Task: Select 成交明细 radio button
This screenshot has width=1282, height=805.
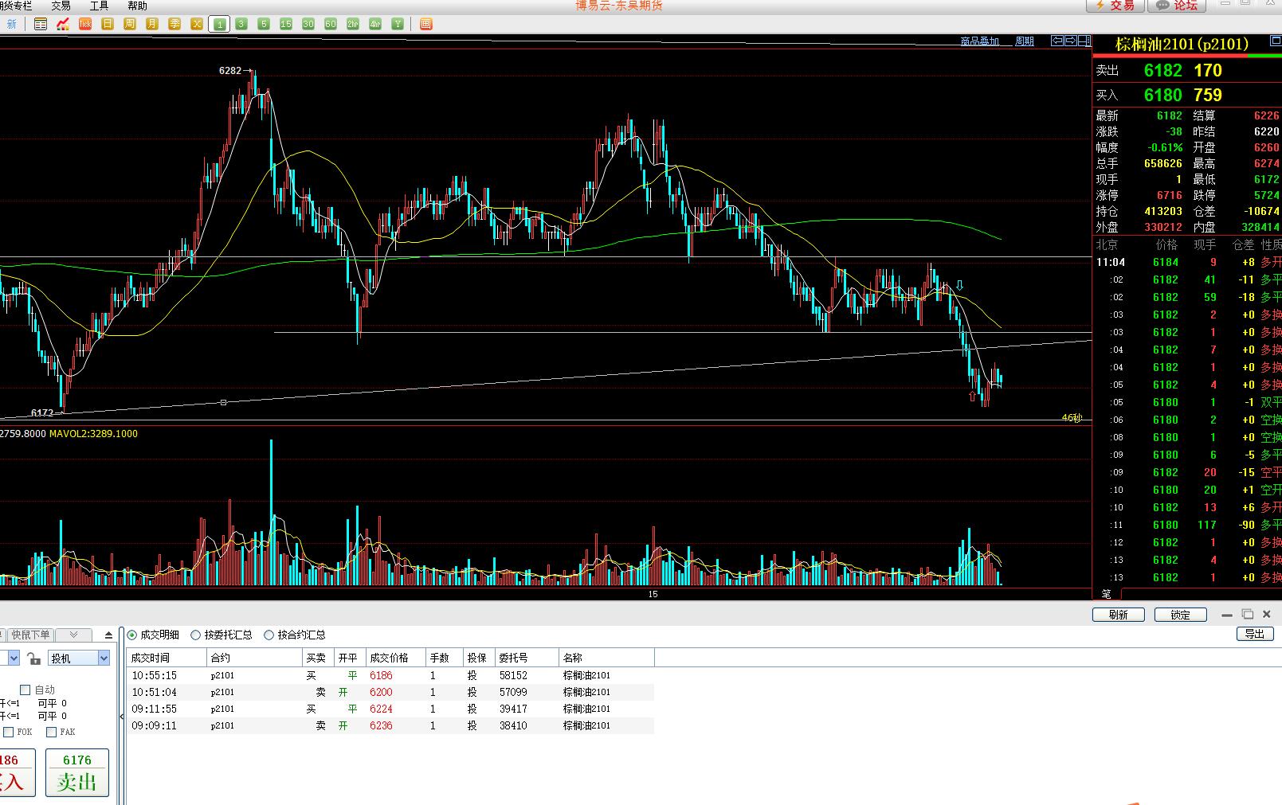Action: [132, 635]
